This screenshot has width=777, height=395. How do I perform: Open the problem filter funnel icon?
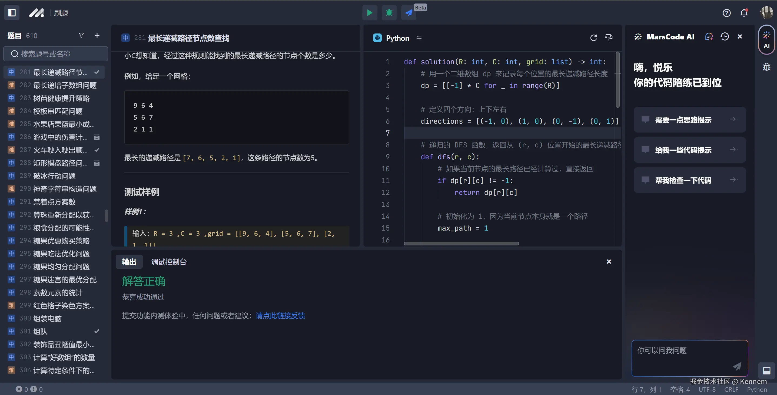(x=81, y=35)
